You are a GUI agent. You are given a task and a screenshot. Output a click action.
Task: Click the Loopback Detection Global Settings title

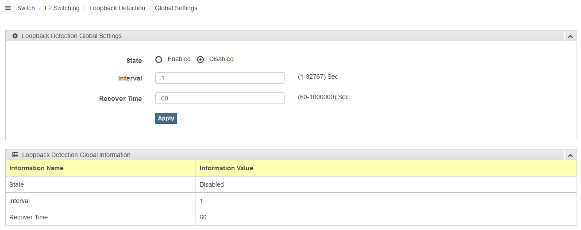[x=72, y=36]
